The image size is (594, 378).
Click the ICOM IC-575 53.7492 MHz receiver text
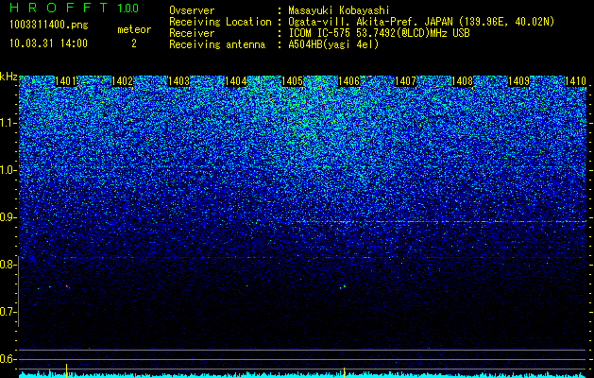[x=379, y=33]
